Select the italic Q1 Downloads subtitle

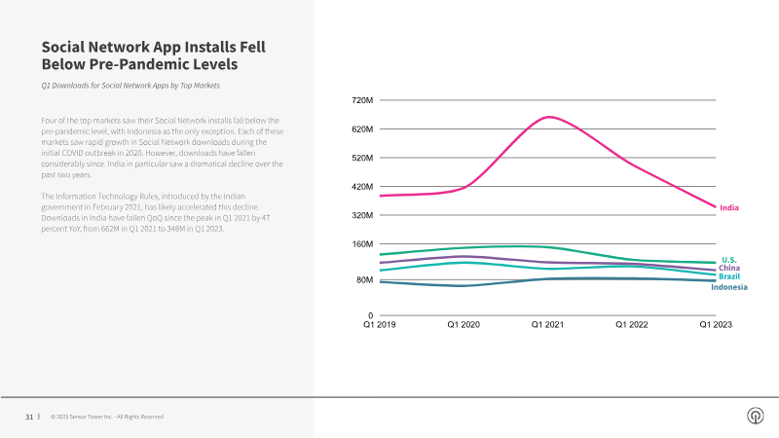(130, 86)
